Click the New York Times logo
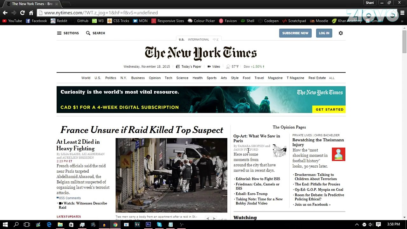Screen dimensions: 407x229 click(x=201, y=53)
